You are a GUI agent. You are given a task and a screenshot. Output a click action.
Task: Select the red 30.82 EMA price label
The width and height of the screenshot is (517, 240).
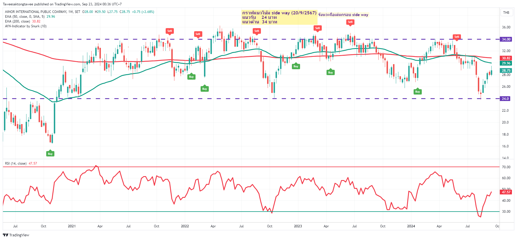click(x=506, y=58)
